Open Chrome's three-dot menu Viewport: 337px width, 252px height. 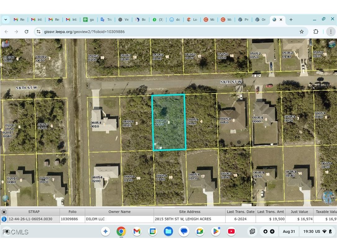pyautogui.click(x=331, y=32)
